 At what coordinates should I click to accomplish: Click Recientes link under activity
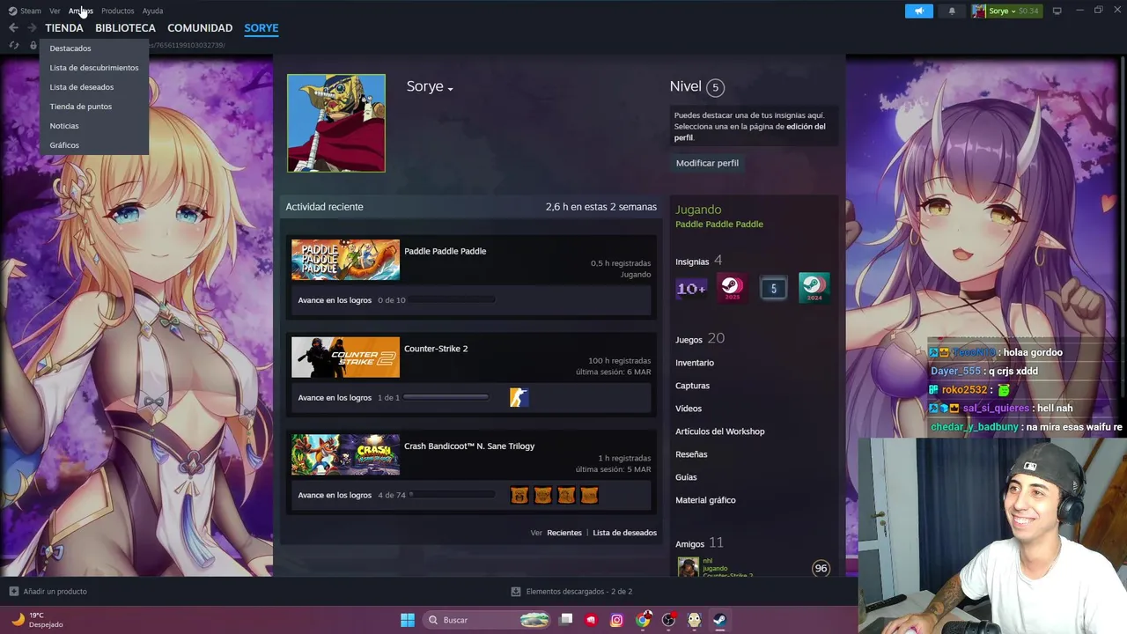pos(564,533)
